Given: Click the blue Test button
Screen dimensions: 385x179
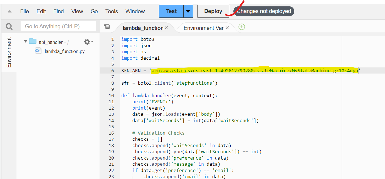Looking at the screenshot, I should pyautogui.click(x=171, y=11).
